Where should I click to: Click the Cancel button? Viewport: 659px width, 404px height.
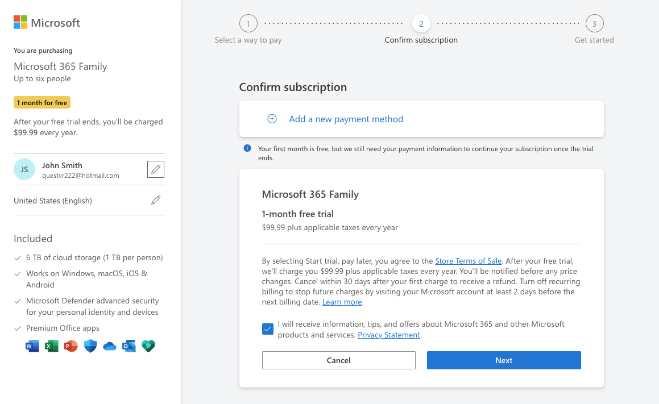pyautogui.click(x=339, y=360)
